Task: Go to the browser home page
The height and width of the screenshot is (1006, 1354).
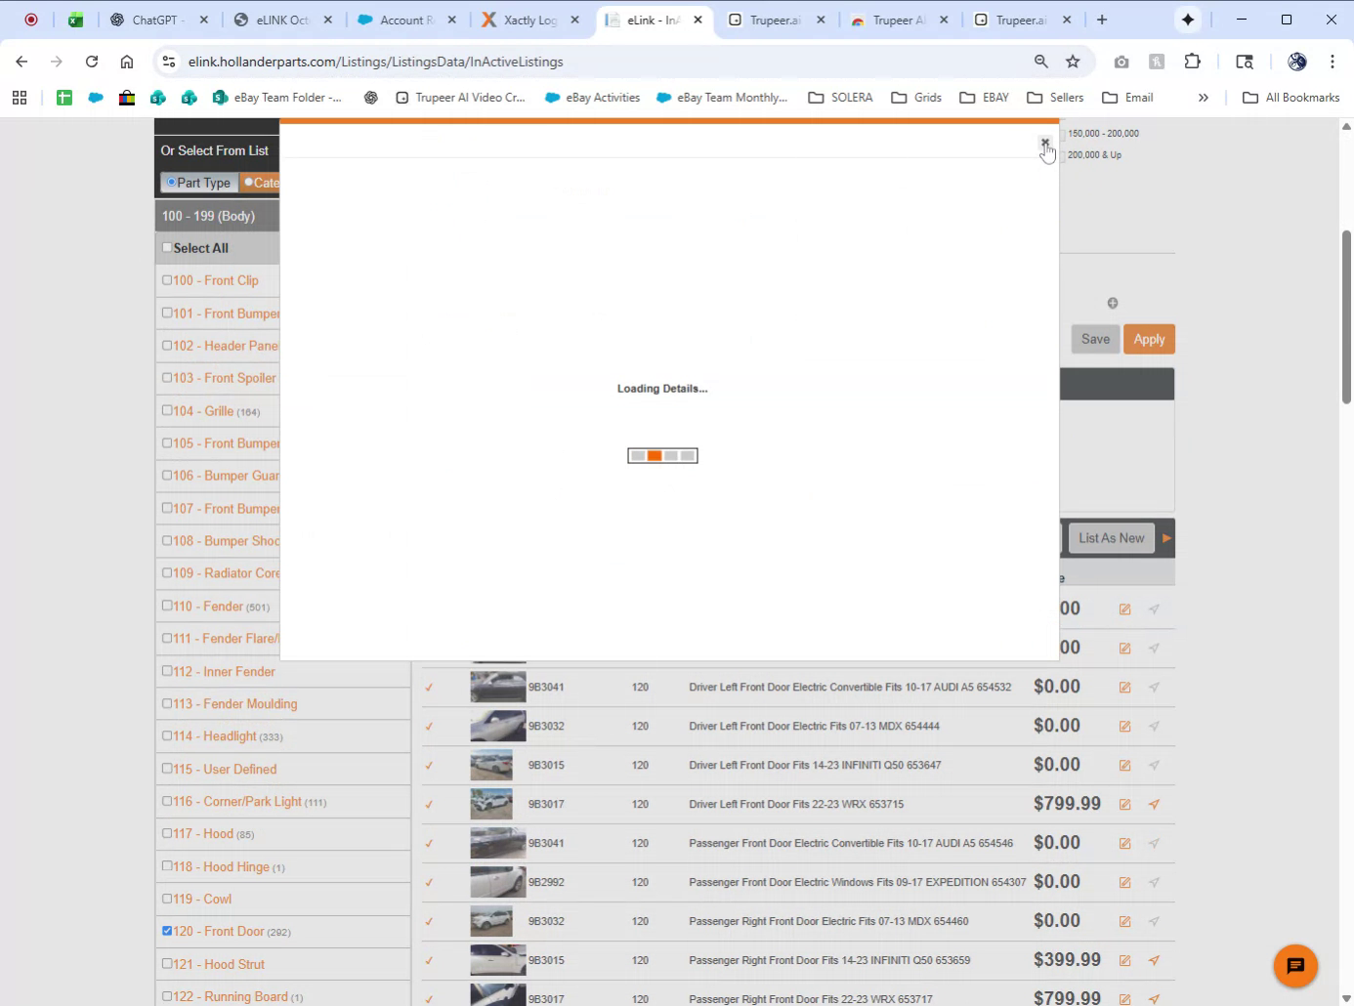Action: [127, 62]
